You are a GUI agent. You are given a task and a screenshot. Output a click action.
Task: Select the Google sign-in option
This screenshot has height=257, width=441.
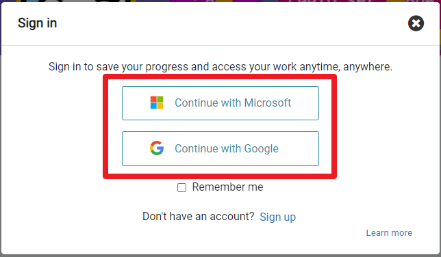220,148
